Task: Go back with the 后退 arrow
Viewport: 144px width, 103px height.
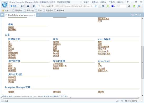Action: [x=13, y=6]
